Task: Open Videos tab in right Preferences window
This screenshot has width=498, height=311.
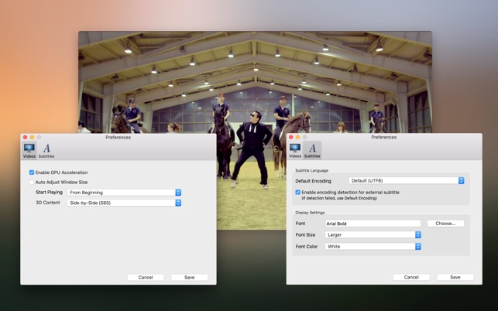Action: [295, 150]
